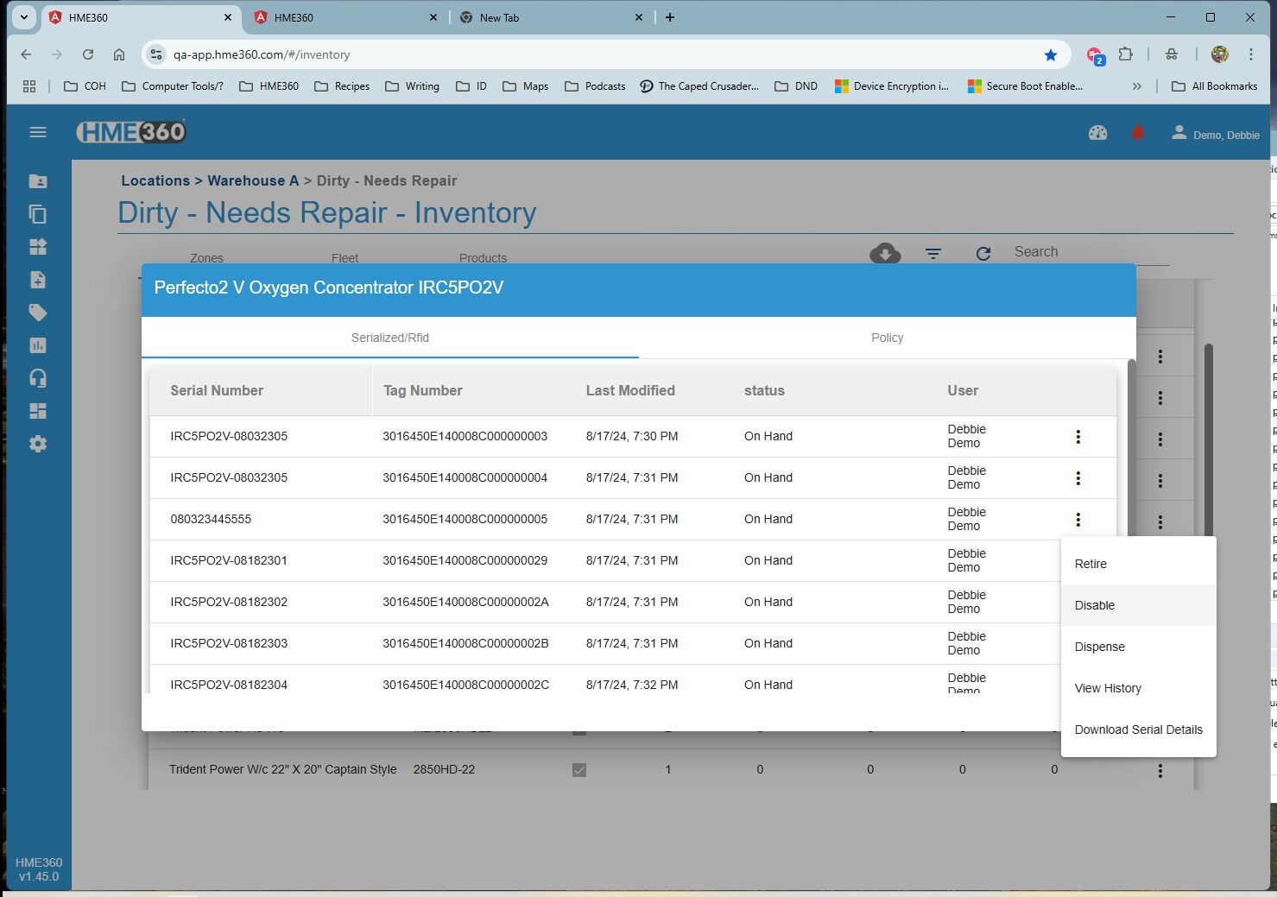Screen dimensions: 1277x897
Task: Switch to the Policy tab
Action: (887, 338)
